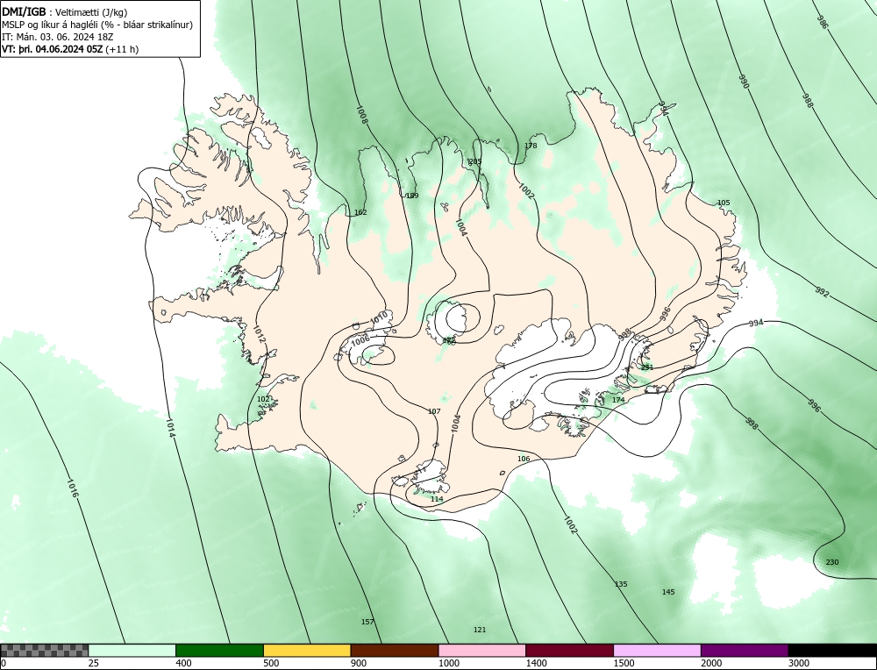Click the map value '107'
877x670 pixels.
point(434,411)
